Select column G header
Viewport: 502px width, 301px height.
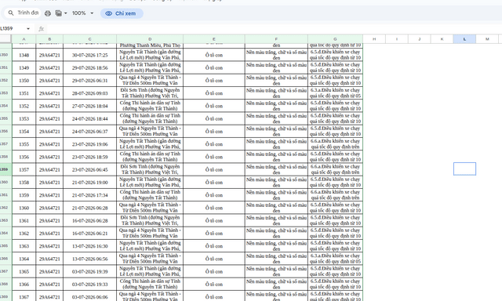335,39
